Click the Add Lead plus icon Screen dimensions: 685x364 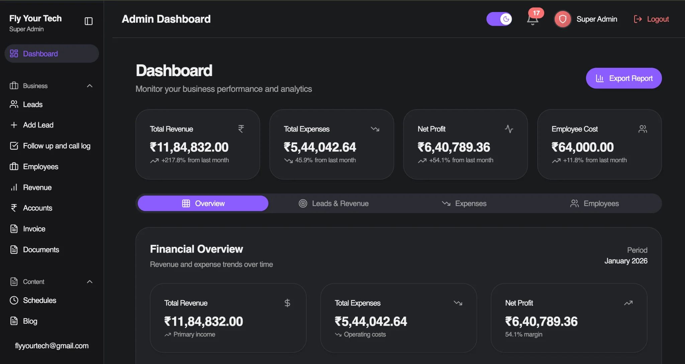click(x=14, y=125)
